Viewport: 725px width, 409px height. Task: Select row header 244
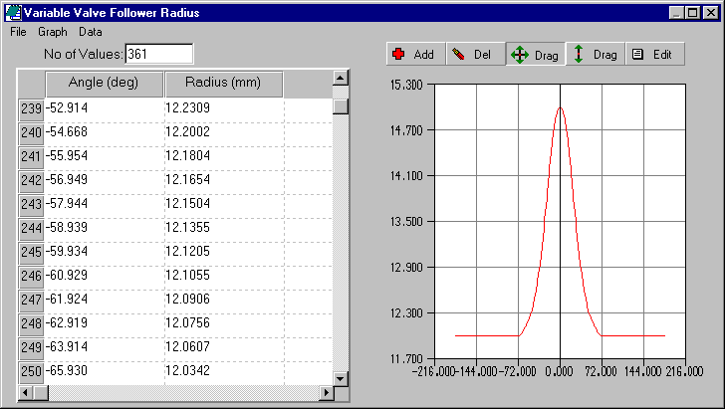31,229
